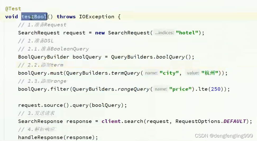257x141 pixels.
Task: Click the highlighted testBool method name
Action: (34, 17)
